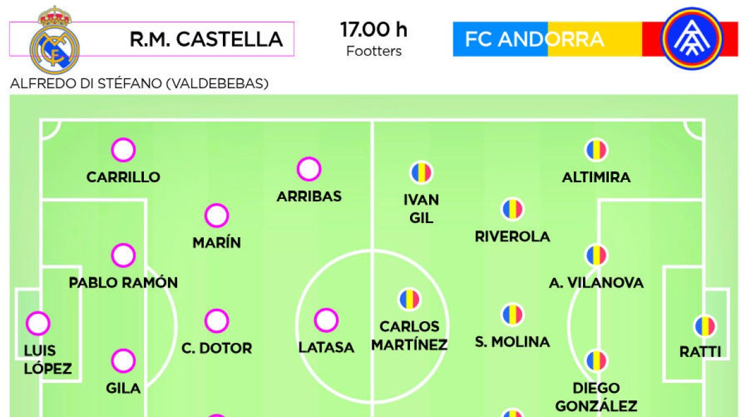Image resolution: width=741 pixels, height=417 pixels.
Task: Select the Pablo Ramón name label
Action: [123, 283]
